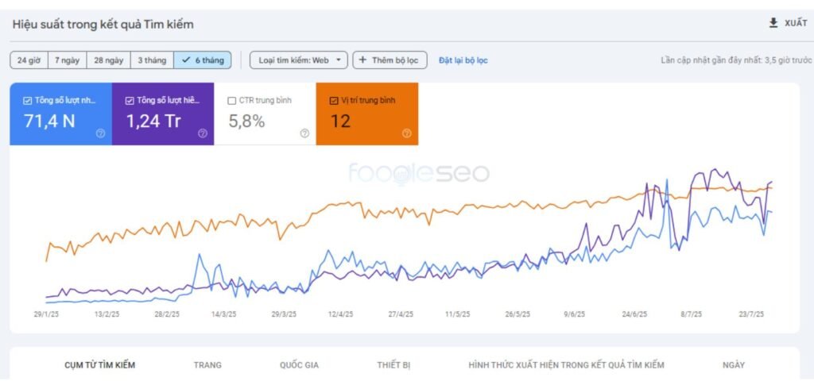This screenshot has height=389, width=814.
Task: Switch to the THIẾT BỊ tab
Action: coord(393,365)
